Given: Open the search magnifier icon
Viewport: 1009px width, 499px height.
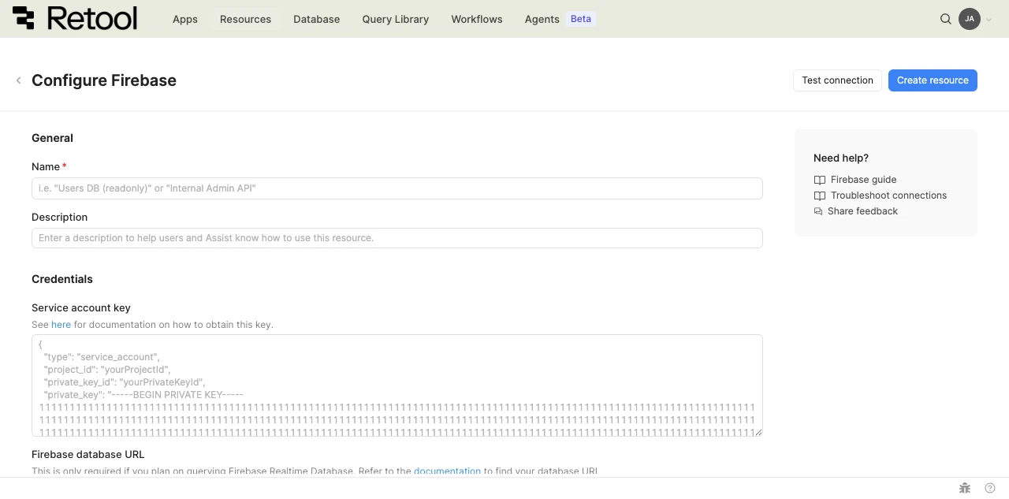Looking at the screenshot, I should click(946, 19).
